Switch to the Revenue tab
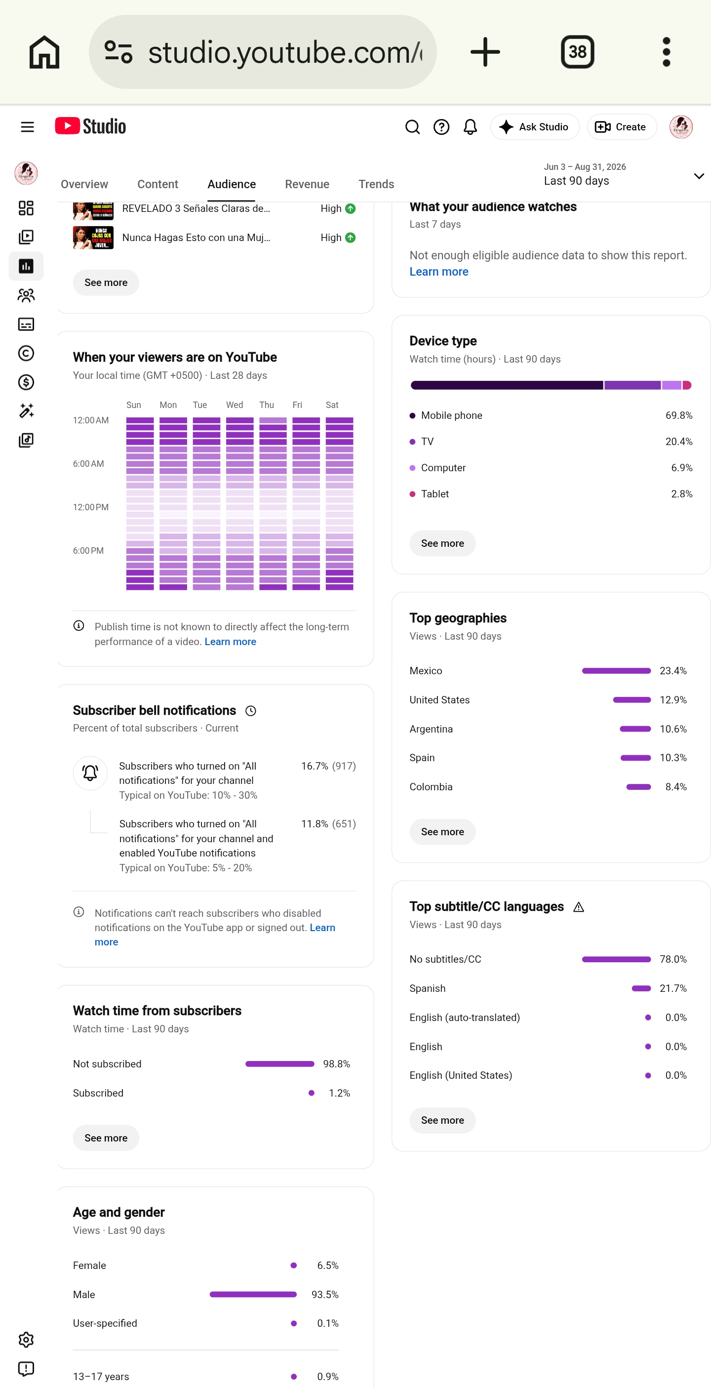This screenshot has width=711, height=1389. [x=307, y=184]
